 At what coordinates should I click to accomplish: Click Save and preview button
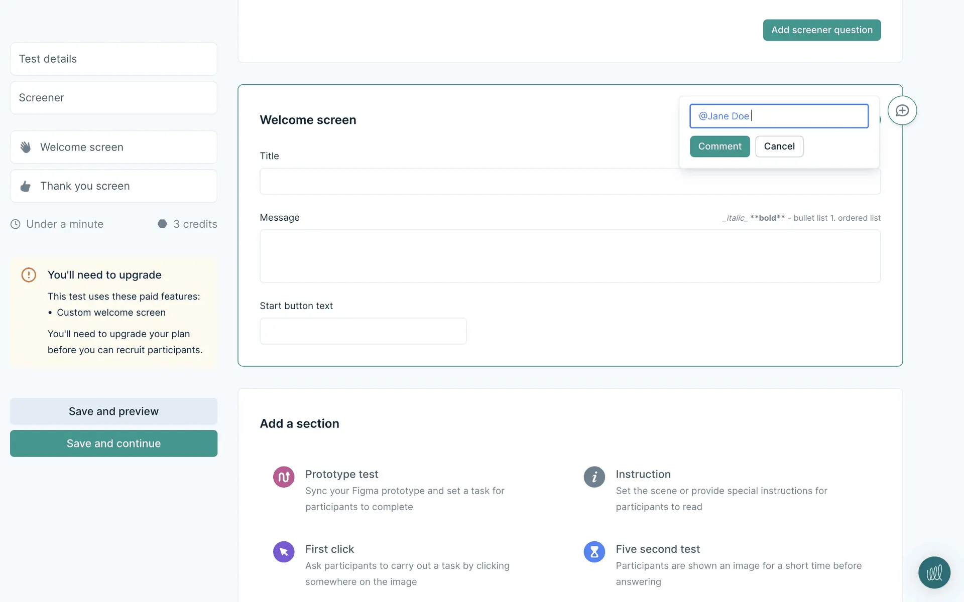[x=113, y=411]
